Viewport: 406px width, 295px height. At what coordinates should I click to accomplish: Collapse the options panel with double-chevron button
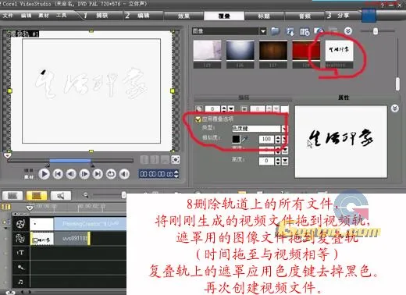tap(395, 108)
